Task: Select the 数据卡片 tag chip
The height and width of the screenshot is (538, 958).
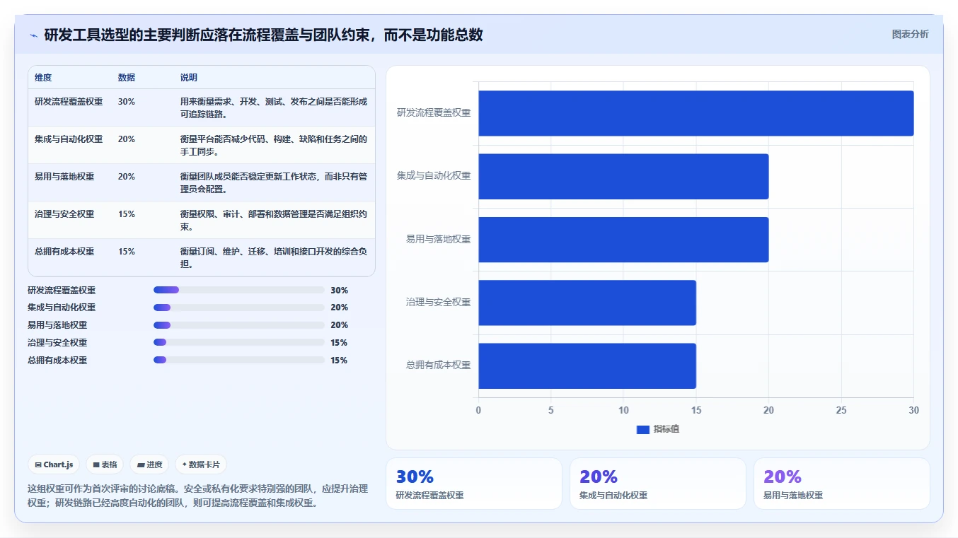Action: [201, 464]
